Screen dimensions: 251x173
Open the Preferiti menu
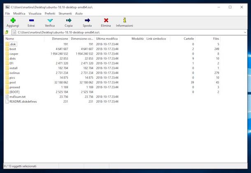[x=50, y=14]
